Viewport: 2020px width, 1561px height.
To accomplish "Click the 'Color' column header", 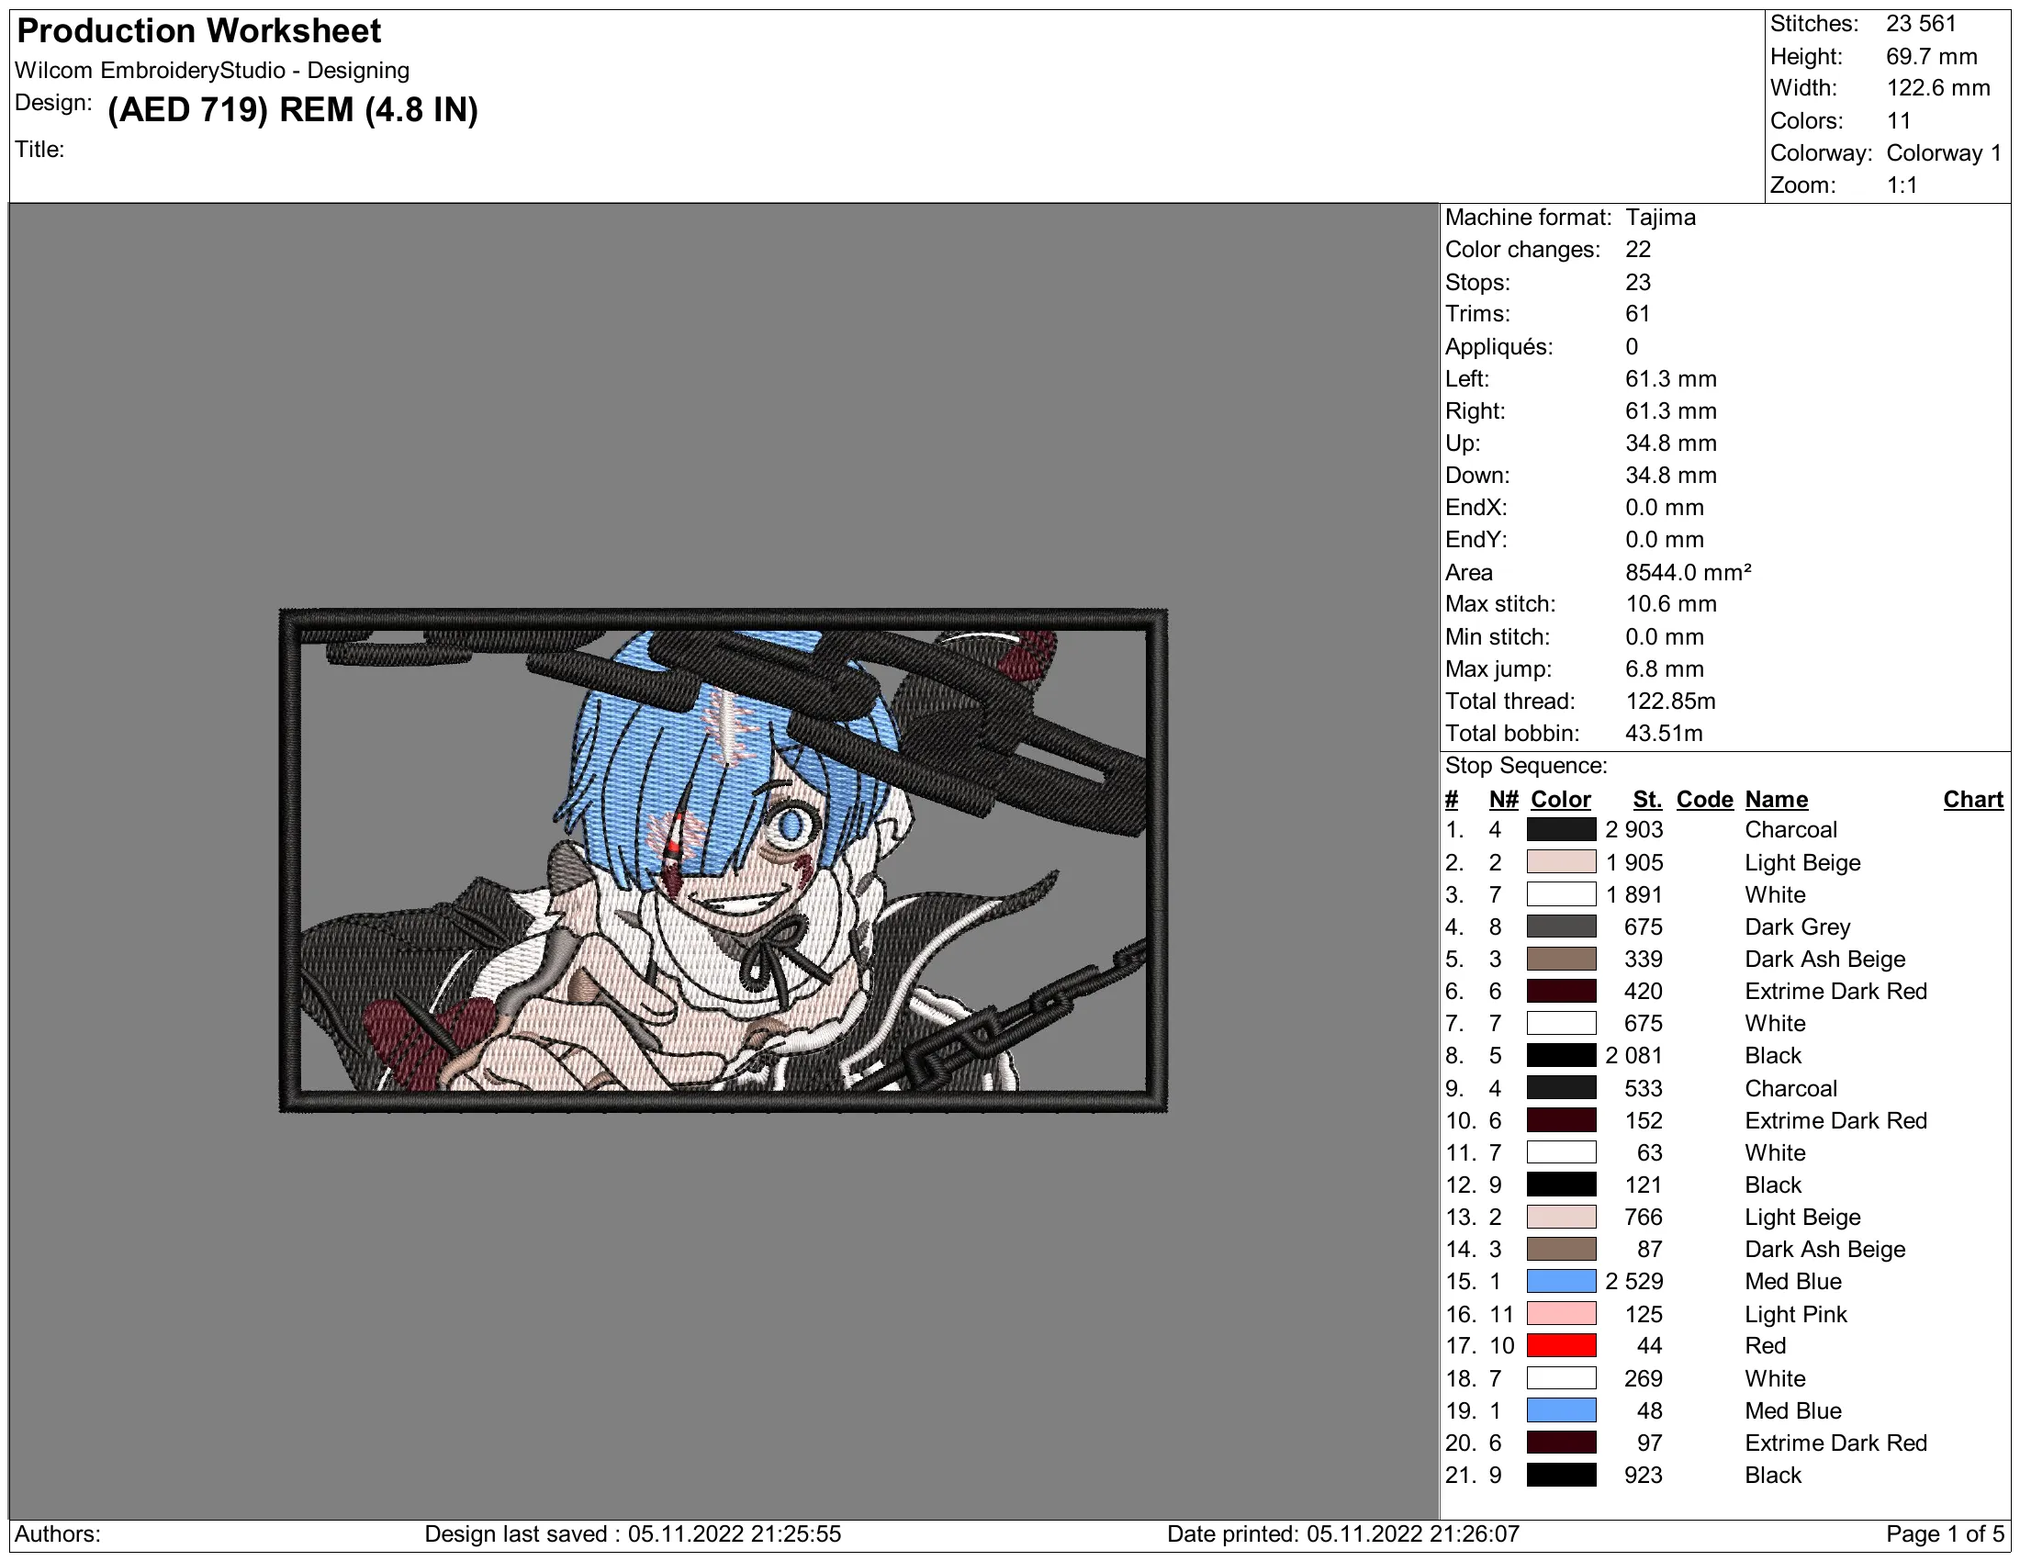I will click(1560, 799).
